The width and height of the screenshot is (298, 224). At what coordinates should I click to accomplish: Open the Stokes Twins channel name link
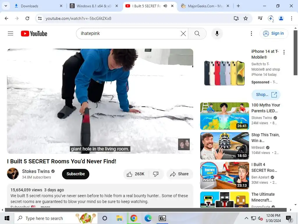pos(36,171)
